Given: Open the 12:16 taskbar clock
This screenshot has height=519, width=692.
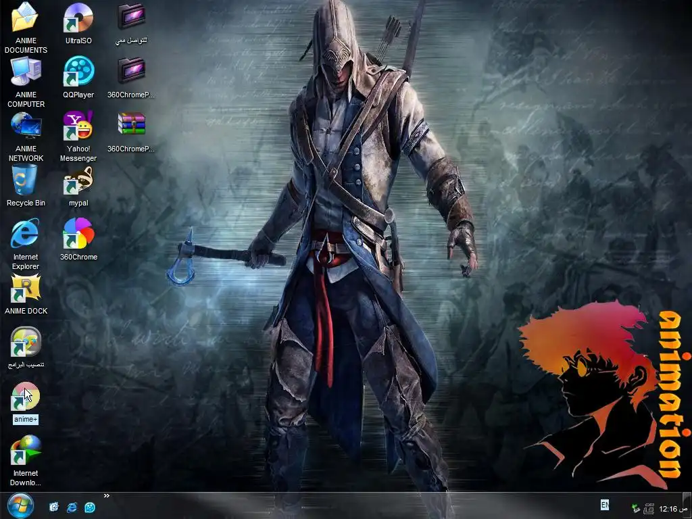Looking at the screenshot, I should point(674,509).
